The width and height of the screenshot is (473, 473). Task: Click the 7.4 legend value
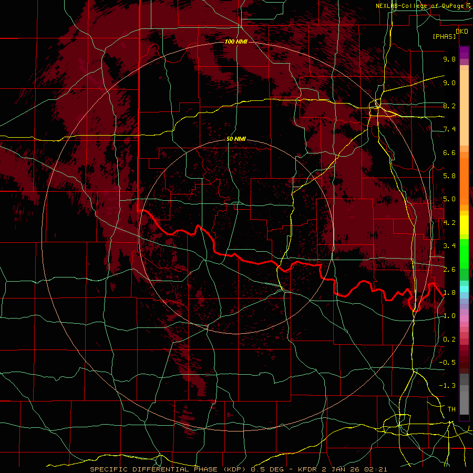449,129
